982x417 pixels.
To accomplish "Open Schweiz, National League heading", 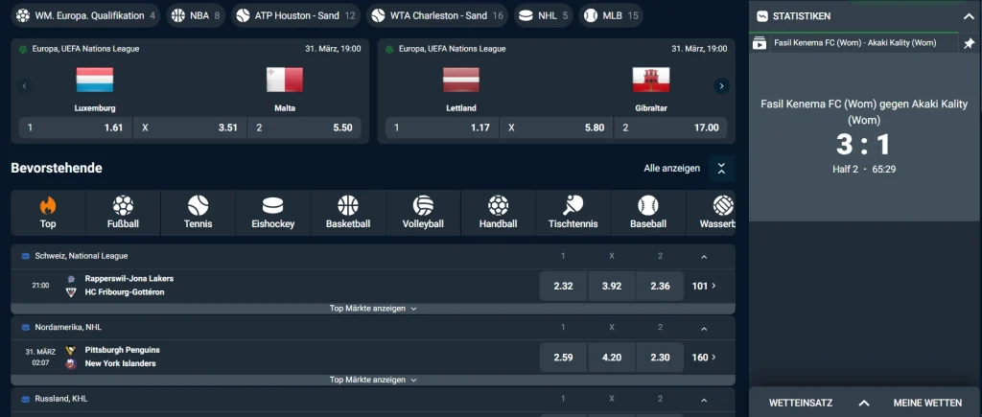I will [x=82, y=256].
